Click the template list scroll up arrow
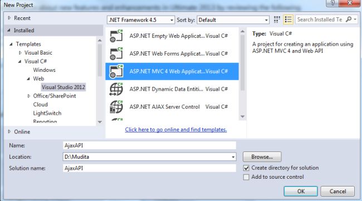This screenshot has height=201, width=362. click(x=242, y=31)
